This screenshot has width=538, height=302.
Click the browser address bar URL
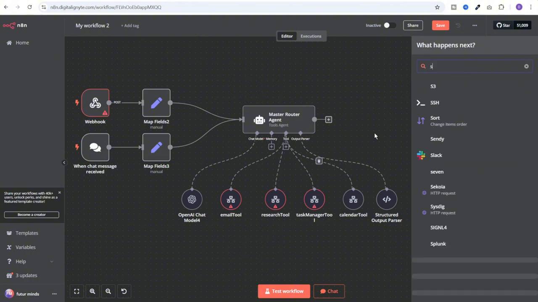pos(105,7)
